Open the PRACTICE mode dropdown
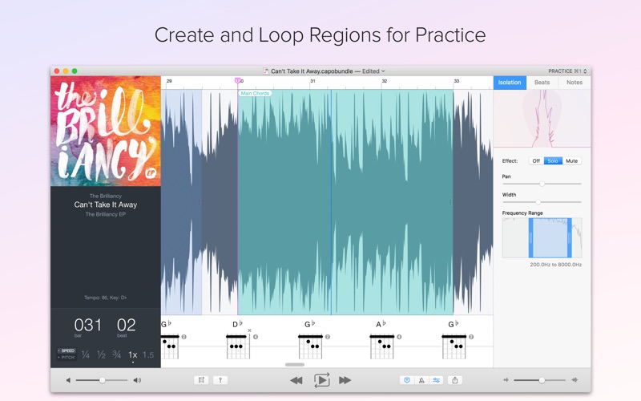Viewport: 641px width, 401px height. pos(566,71)
